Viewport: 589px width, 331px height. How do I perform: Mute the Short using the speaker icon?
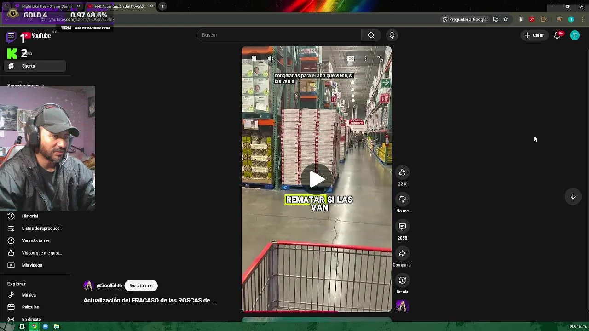[270, 58]
